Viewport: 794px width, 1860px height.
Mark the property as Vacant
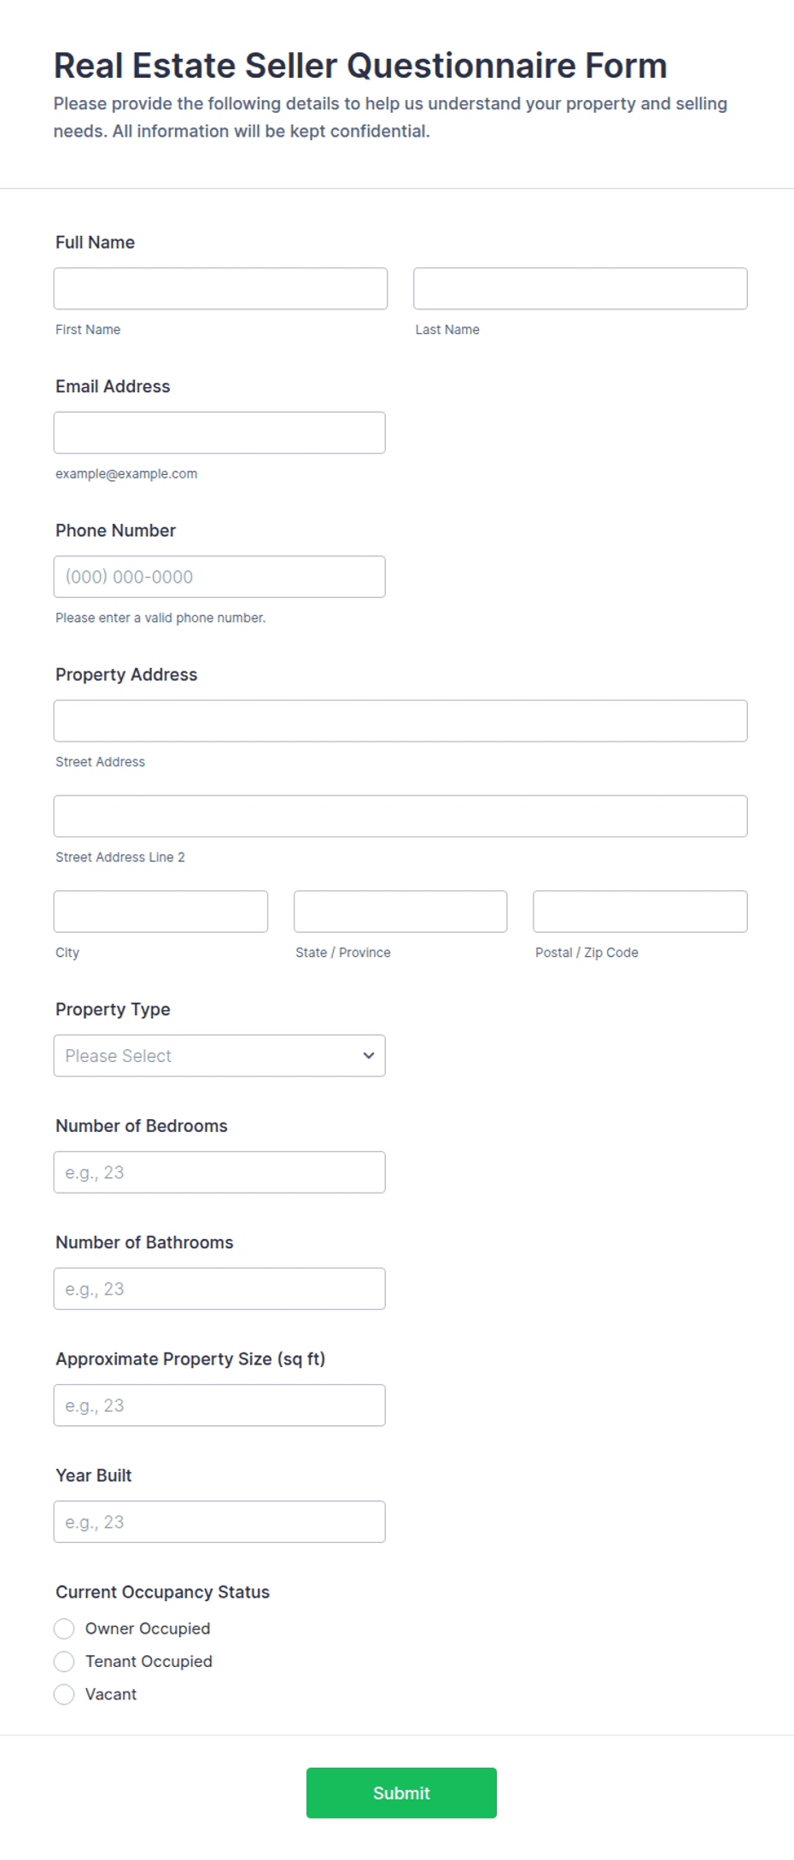point(64,1694)
